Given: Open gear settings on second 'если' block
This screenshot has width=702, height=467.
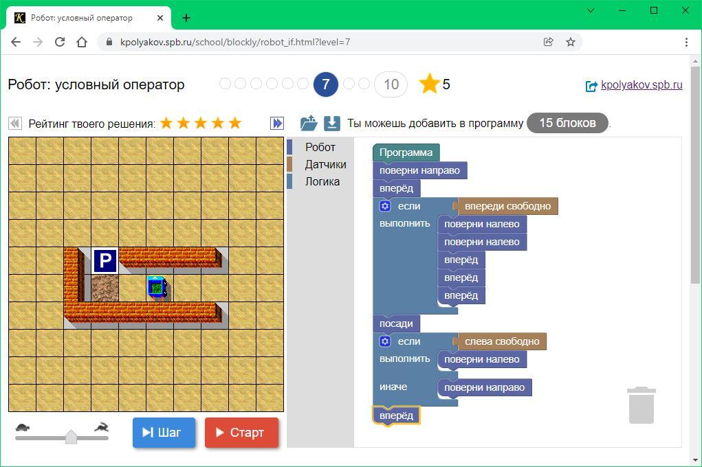Looking at the screenshot, I should coord(385,341).
